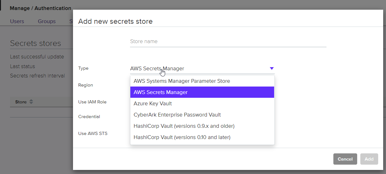Choose AWS Systems Manager Parameter Store option

tap(182, 81)
